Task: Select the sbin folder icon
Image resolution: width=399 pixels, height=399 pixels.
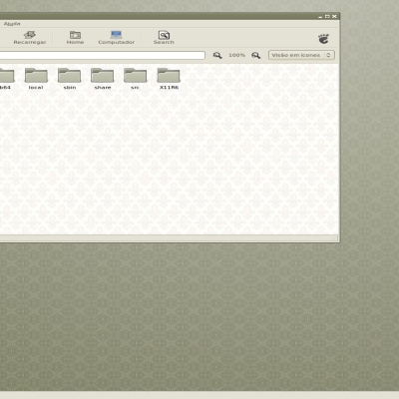Action: (69, 75)
